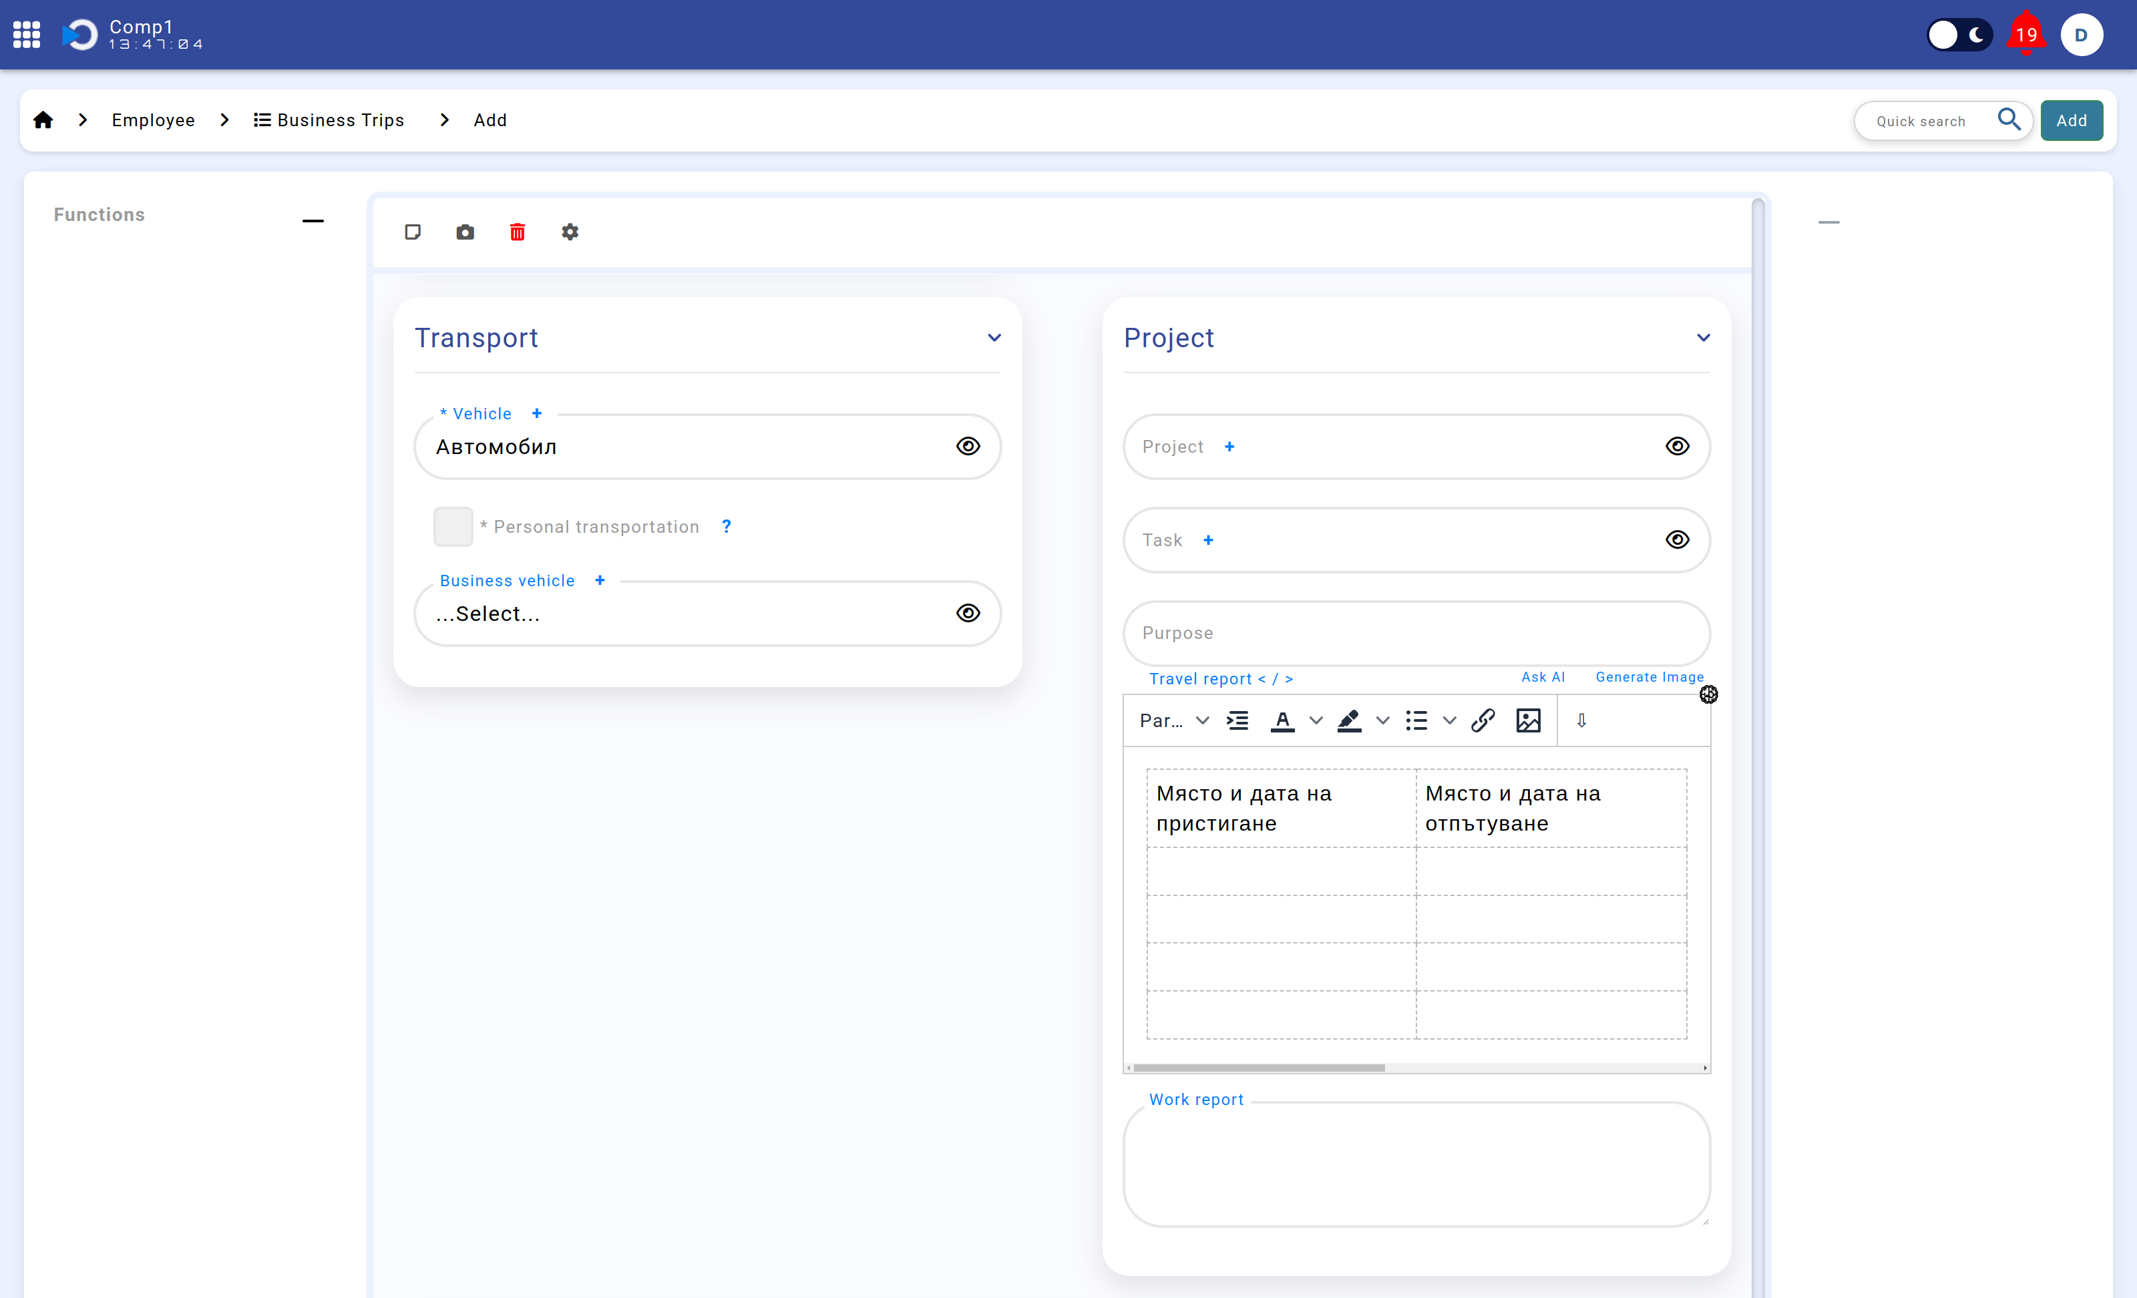View Project record eye icon

pos(1678,447)
